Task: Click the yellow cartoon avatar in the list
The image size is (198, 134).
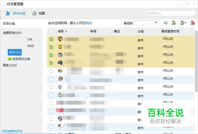Action: pos(60,47)
